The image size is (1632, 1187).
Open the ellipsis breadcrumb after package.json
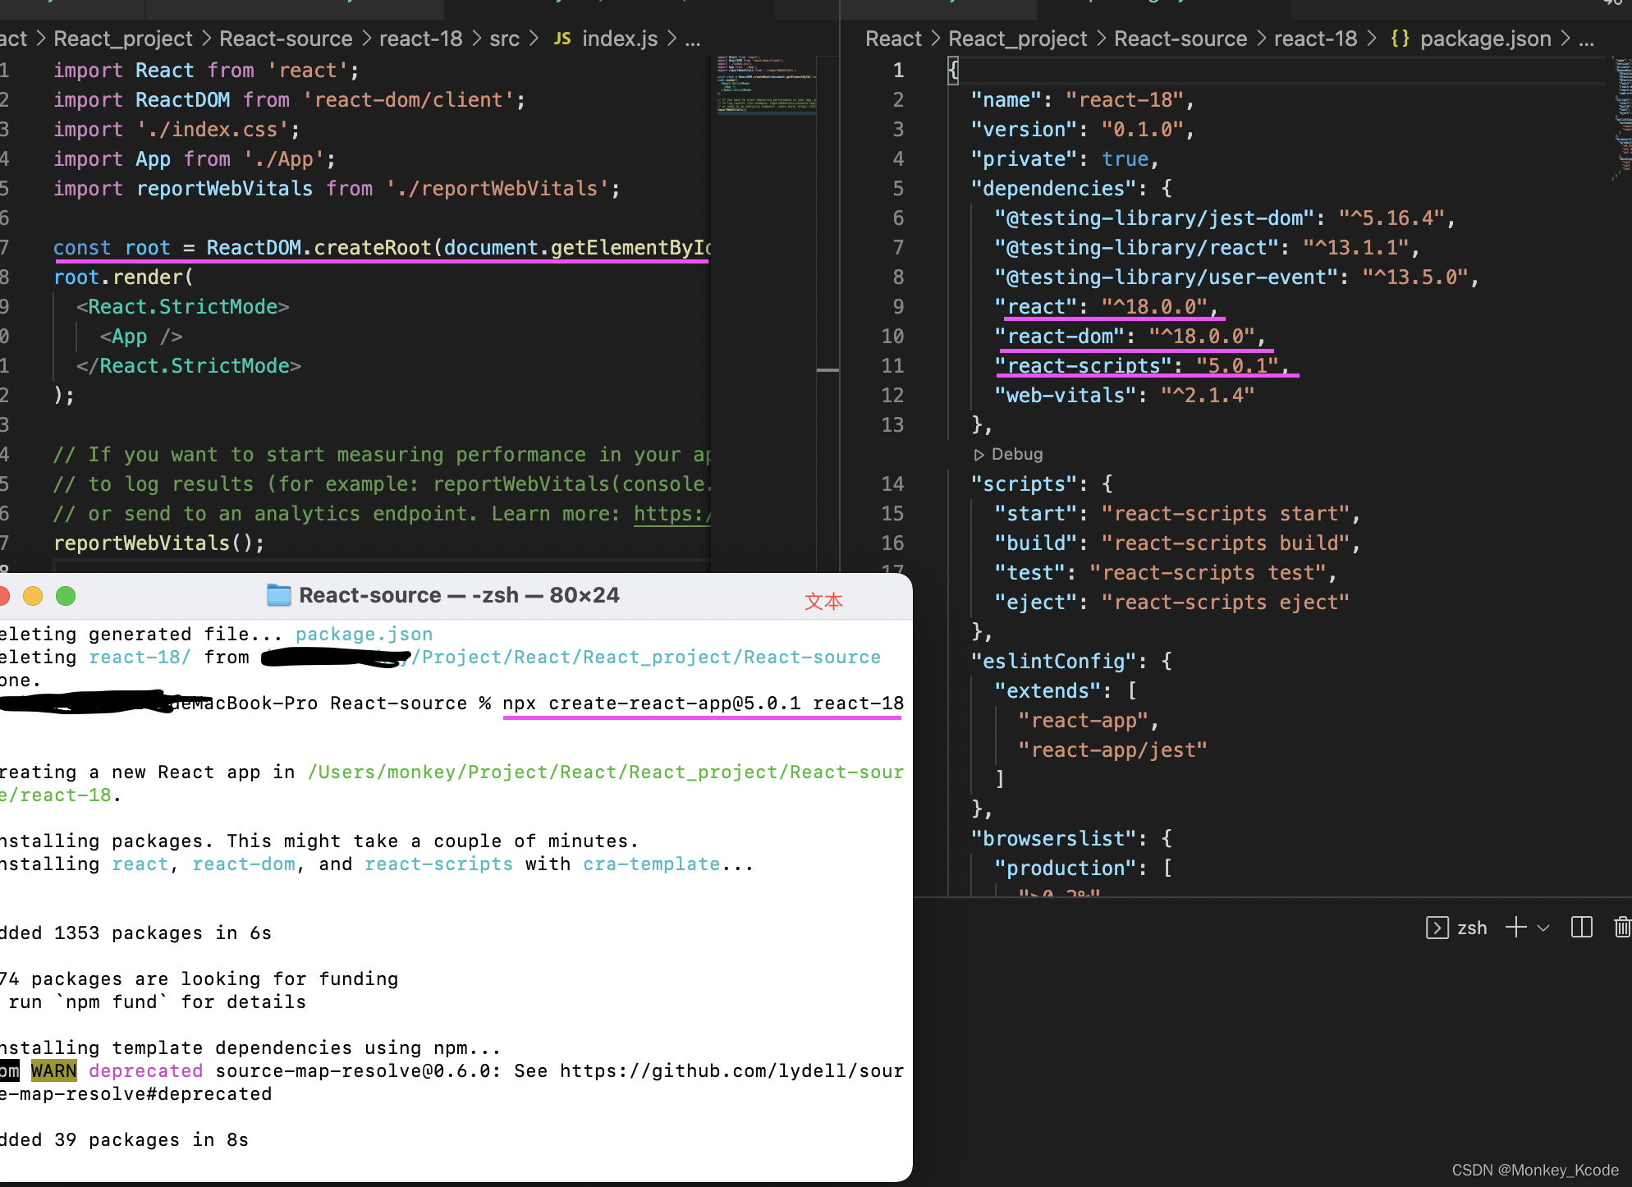(1587, 39)
